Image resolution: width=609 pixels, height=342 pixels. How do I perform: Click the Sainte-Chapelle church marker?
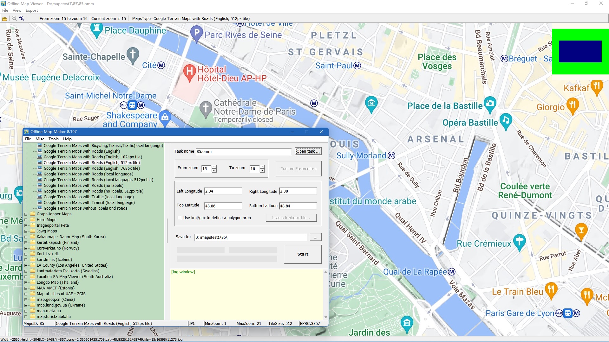[x=133, y=55]
